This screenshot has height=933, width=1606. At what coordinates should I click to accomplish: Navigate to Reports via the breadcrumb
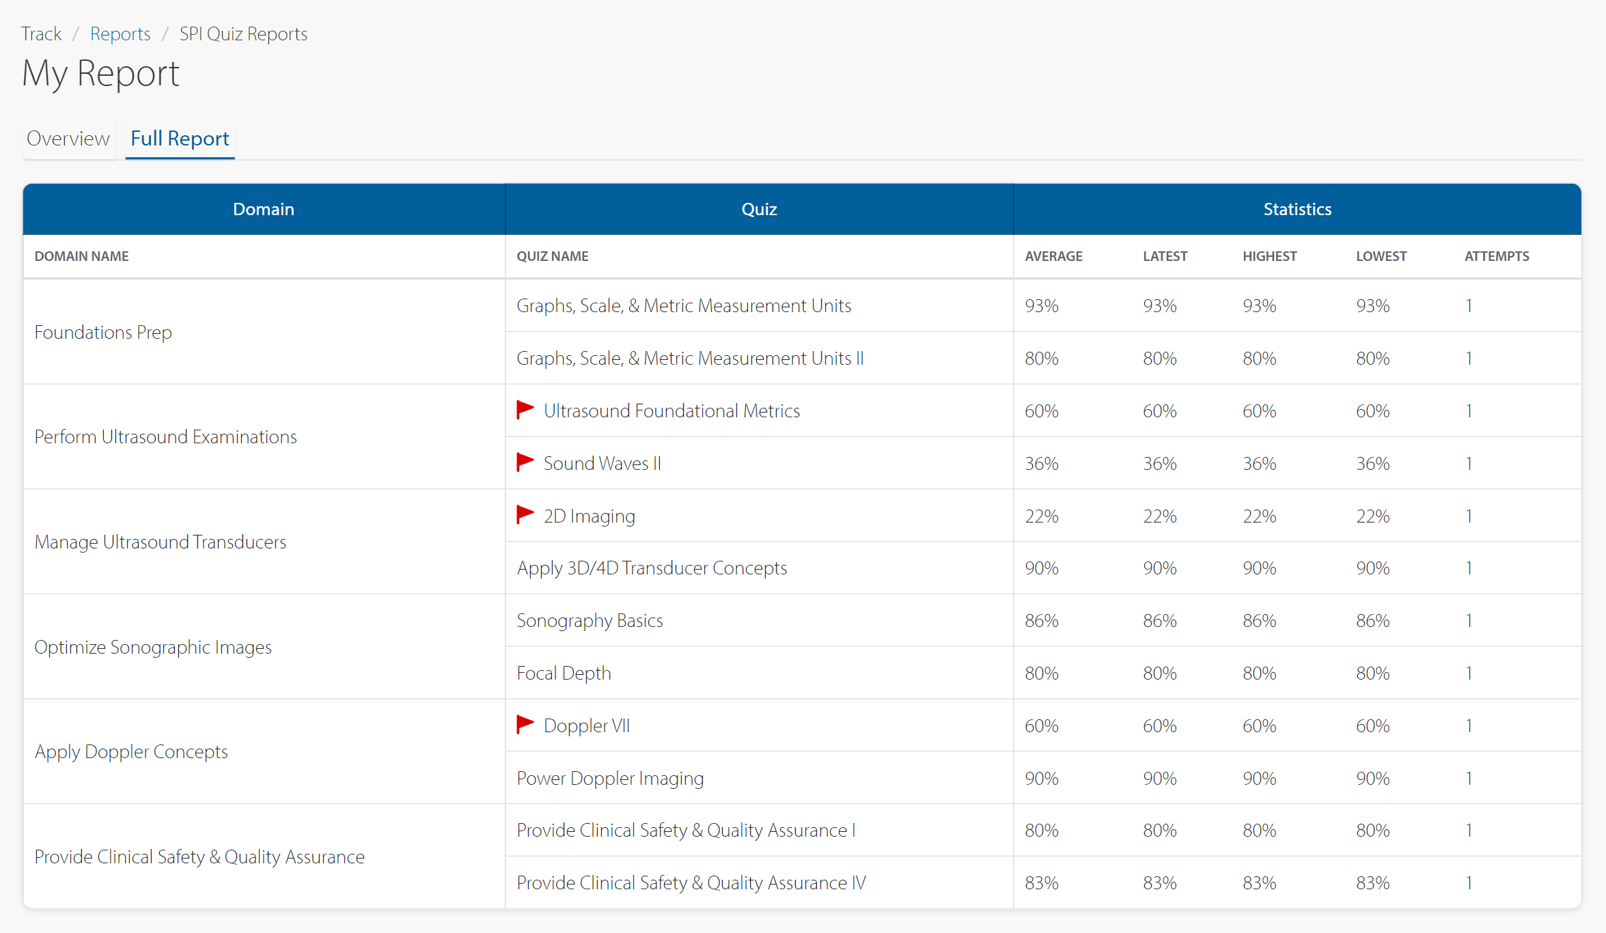120,33
